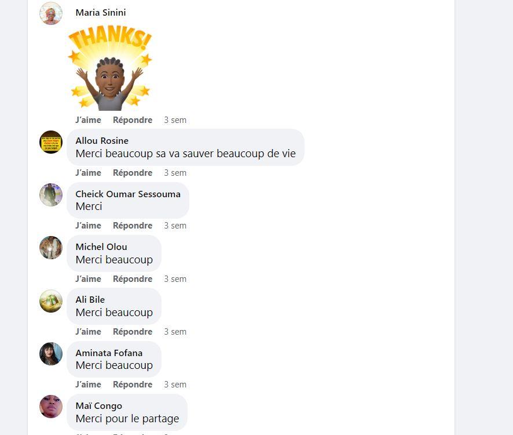The image size is (513, 435).
Task: Open Cheick Oumar Sessouma's avatar
Action: pos(51,195)
